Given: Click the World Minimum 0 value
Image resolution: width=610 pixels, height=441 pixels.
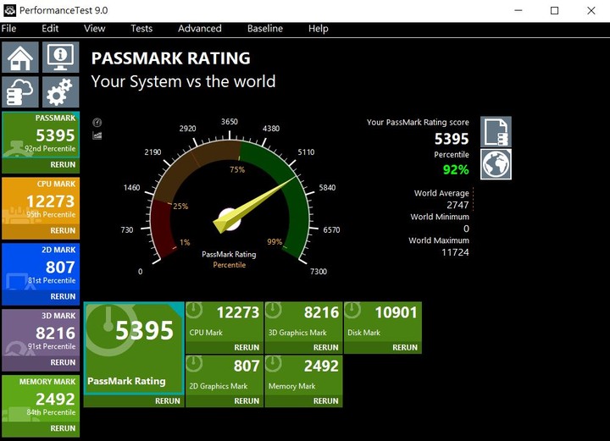Looking at the screenshot, I should 466,229.
